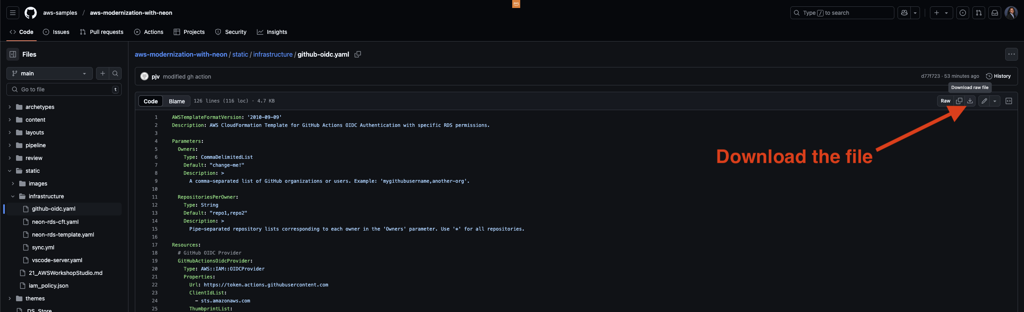The image size is (1024, 312).
Task: Open the pjv author link
Action: [x=156, y=77]
